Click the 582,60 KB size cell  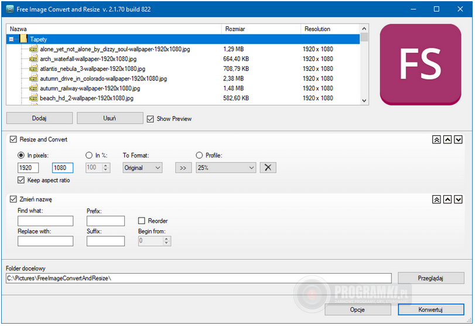236,98
